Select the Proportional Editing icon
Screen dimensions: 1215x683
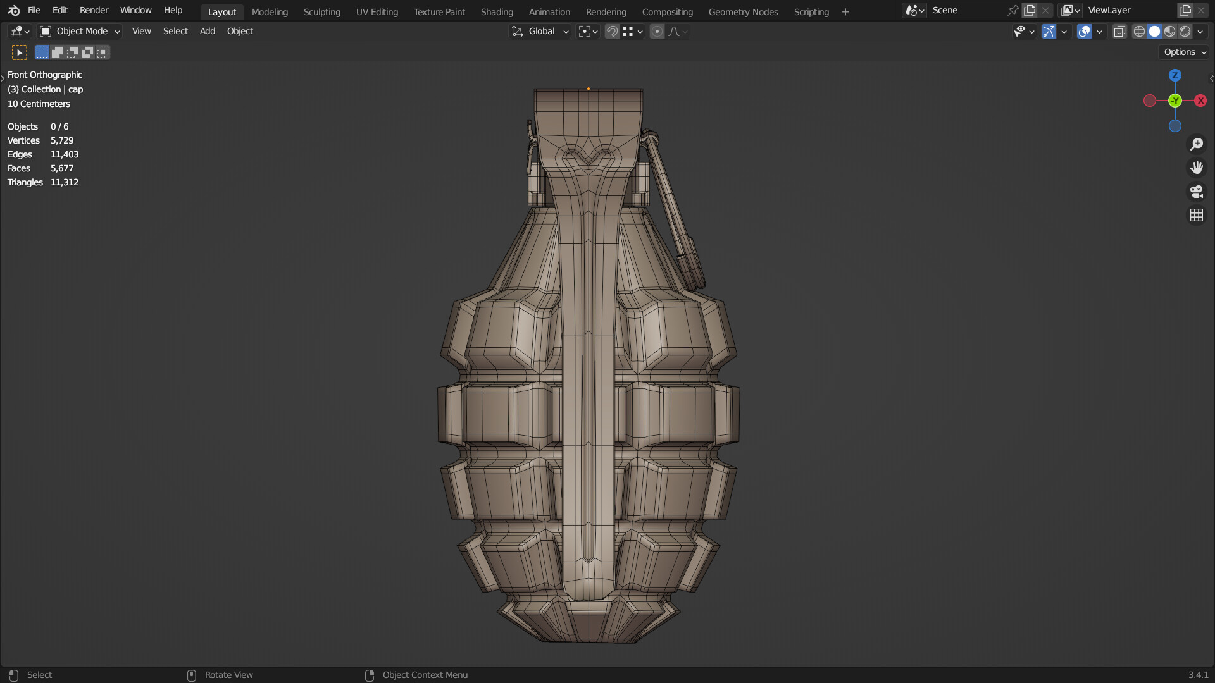click(657, 31)
